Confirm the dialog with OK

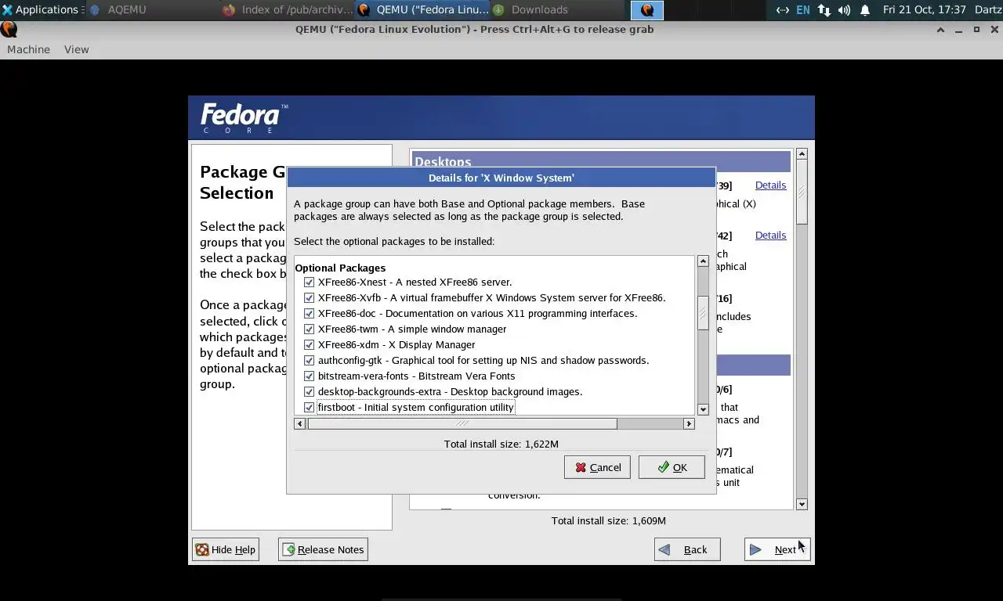(672, 467)
